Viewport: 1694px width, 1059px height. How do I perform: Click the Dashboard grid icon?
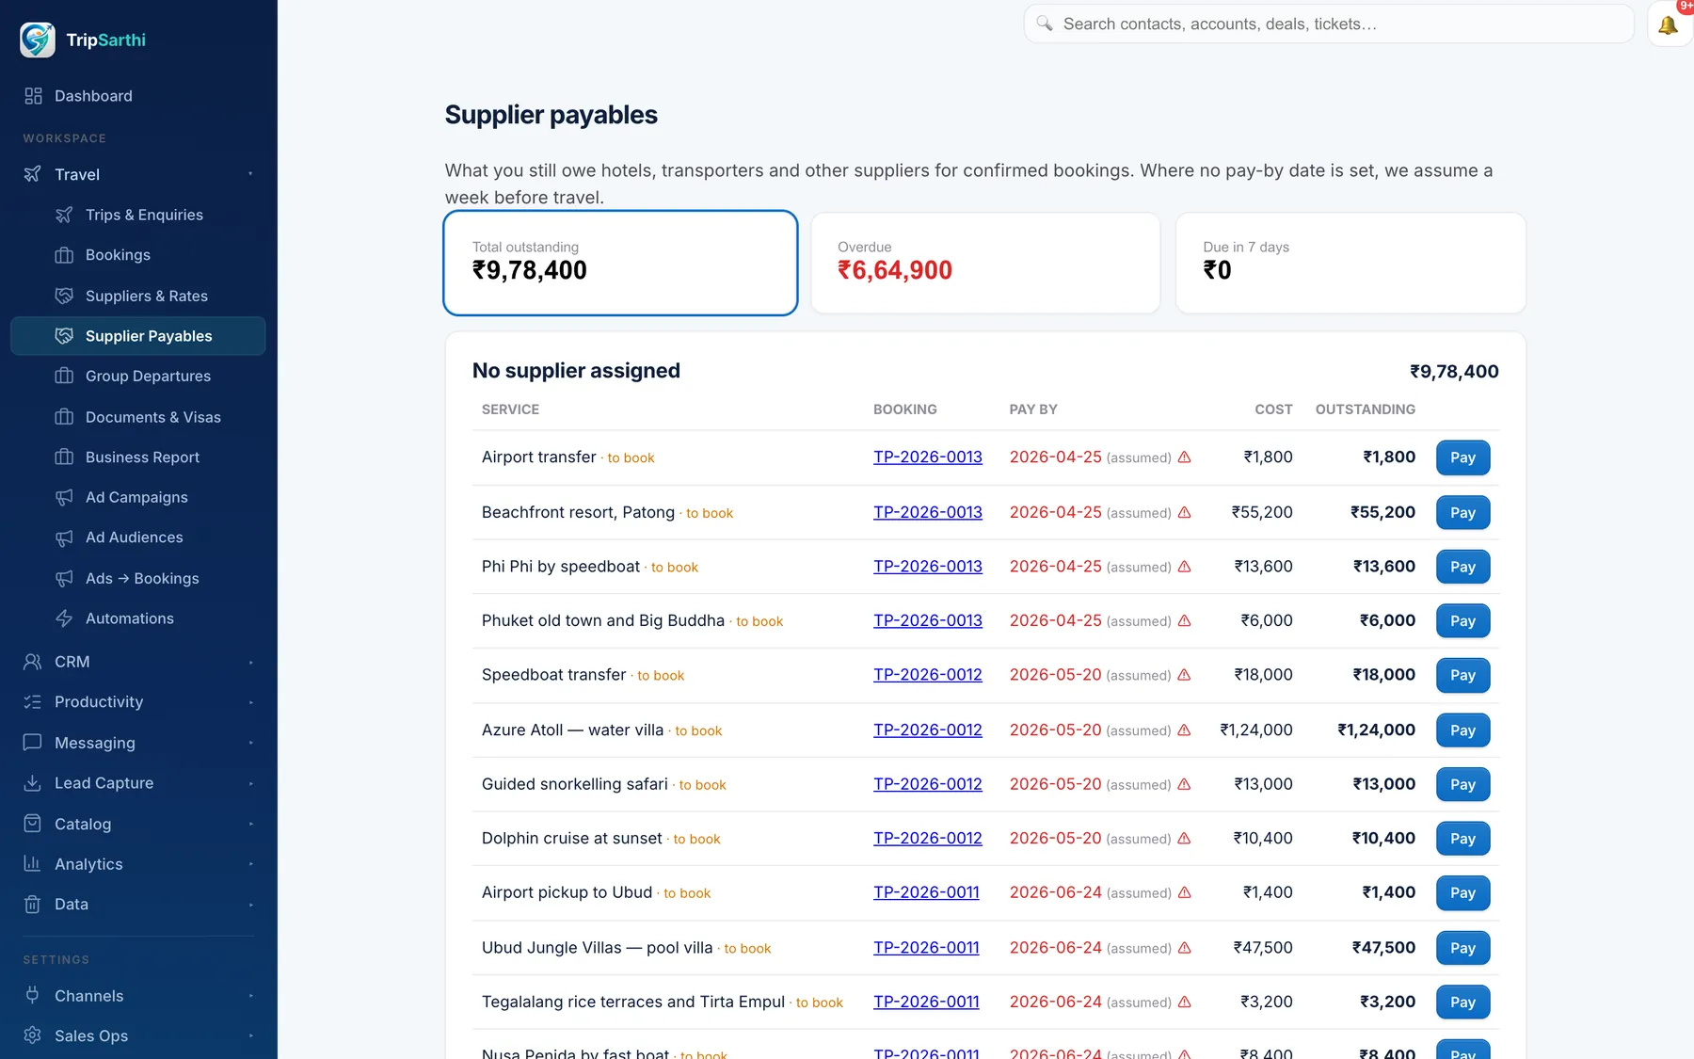33,96
